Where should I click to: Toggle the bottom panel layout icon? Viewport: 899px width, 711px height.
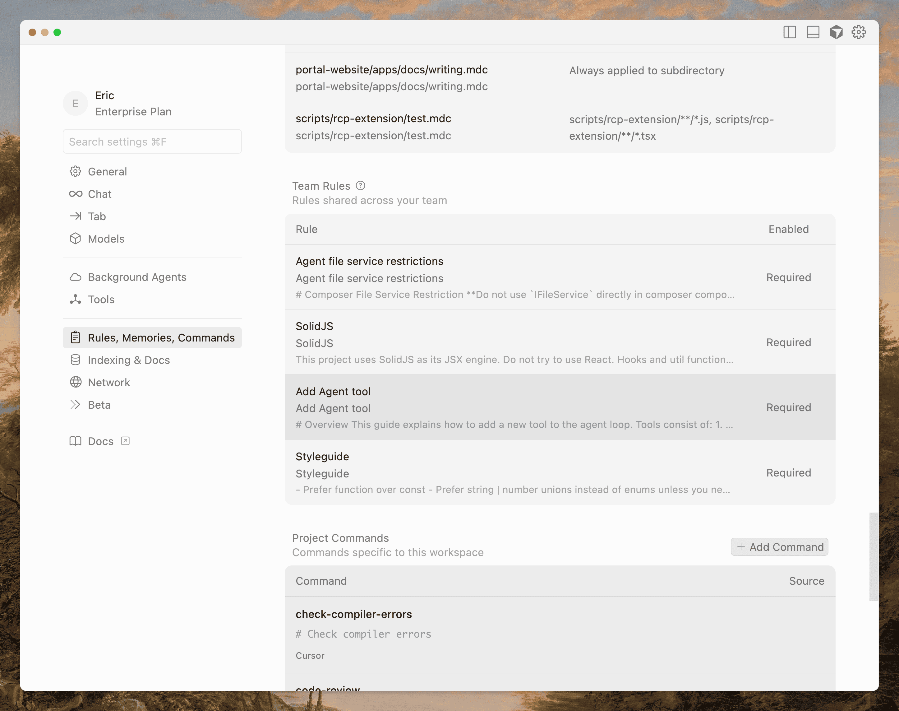(x=813, y=32)
